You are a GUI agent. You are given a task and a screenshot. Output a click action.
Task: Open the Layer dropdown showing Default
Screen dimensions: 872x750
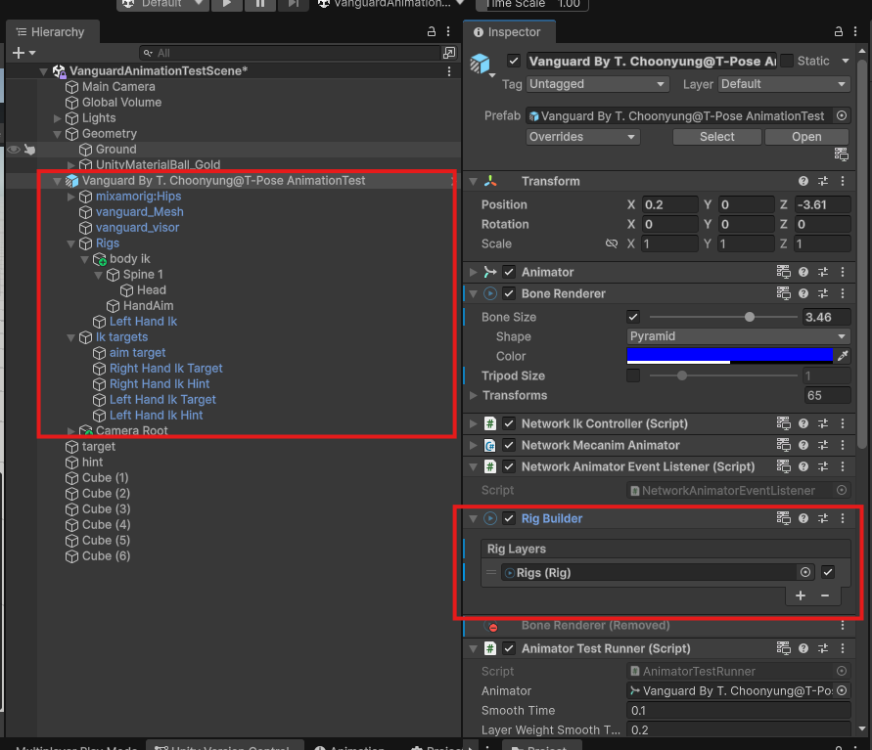click(784, 84)
